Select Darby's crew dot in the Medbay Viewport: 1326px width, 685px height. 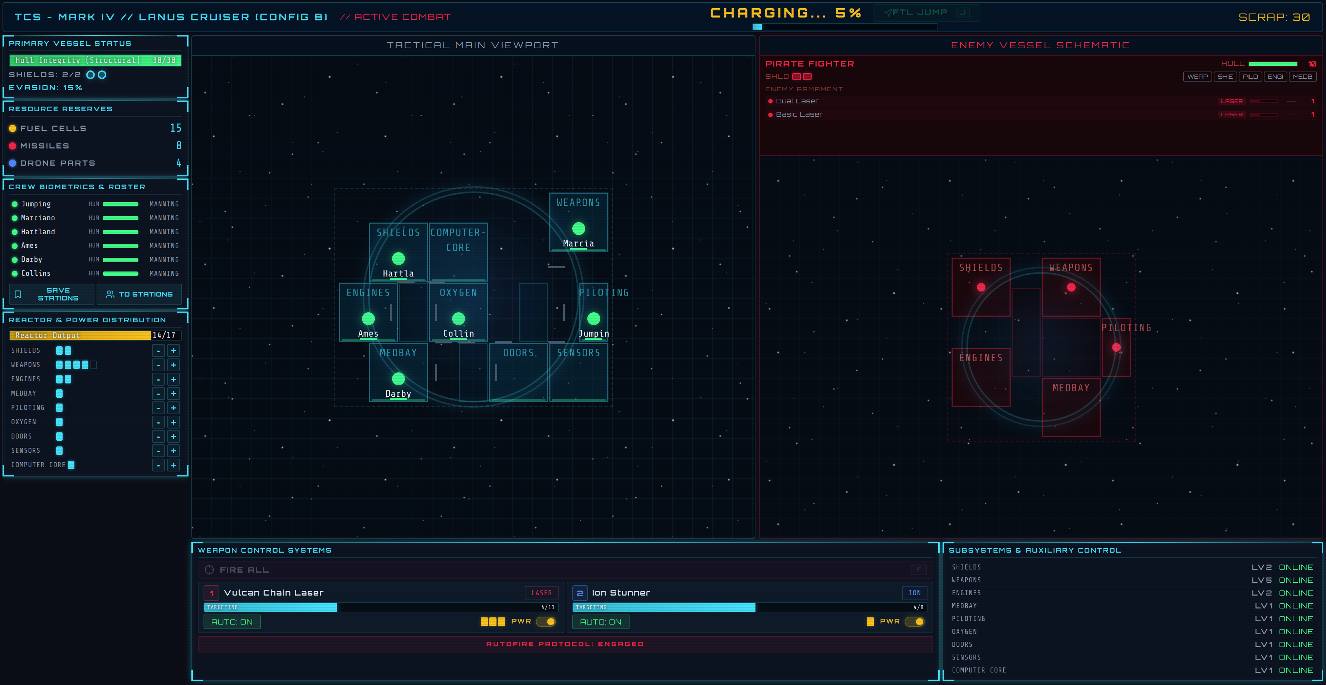pyautogui.click(x=398, y=379)
